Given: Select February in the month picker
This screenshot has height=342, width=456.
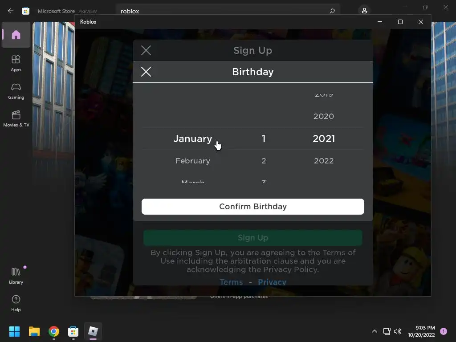Looking at the screenshot, I should (193, 161).
